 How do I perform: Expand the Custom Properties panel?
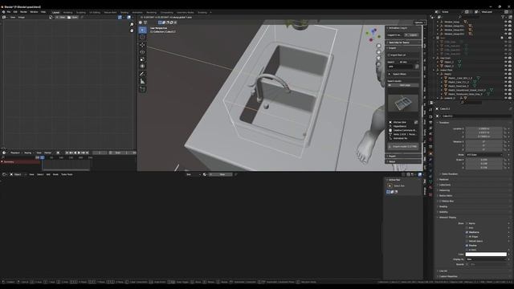click(x=447, y=276)
